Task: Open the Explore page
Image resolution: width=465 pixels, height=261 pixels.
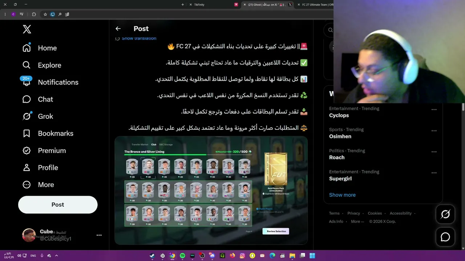Action: pyautogui.click(x=42, y=65)
